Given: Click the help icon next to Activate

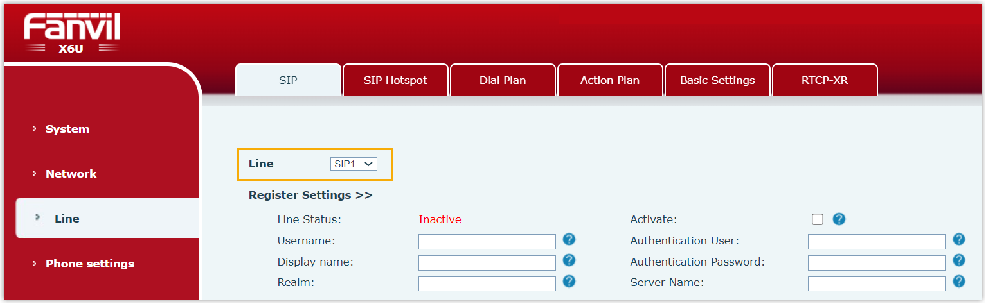Looking at the screenshot, I should pos(838,219).
